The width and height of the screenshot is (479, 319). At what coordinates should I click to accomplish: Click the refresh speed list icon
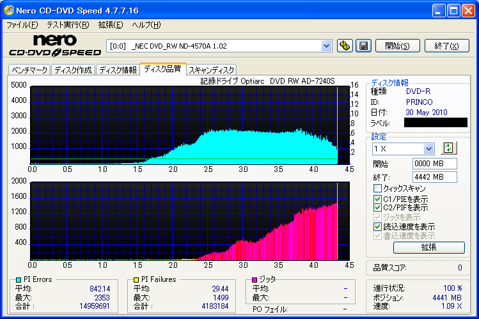pos(448,148)
